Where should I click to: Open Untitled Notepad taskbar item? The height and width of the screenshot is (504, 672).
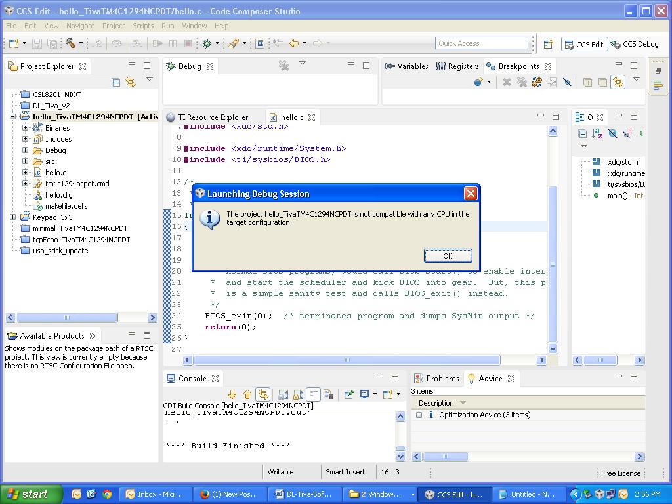528,494
